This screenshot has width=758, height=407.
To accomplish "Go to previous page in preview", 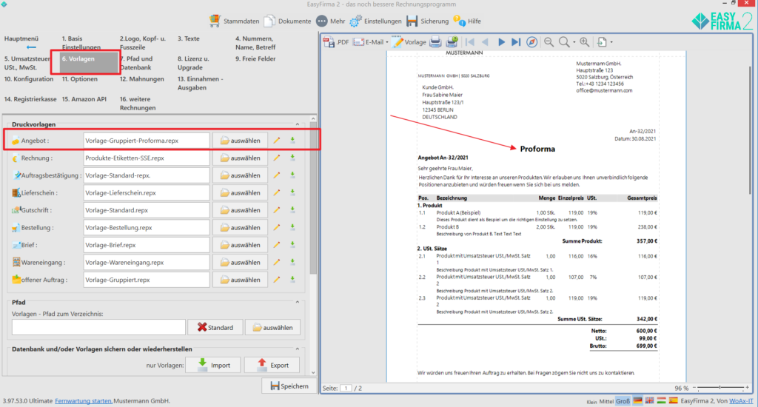I will pyautogui.click(x=486, y=42).
